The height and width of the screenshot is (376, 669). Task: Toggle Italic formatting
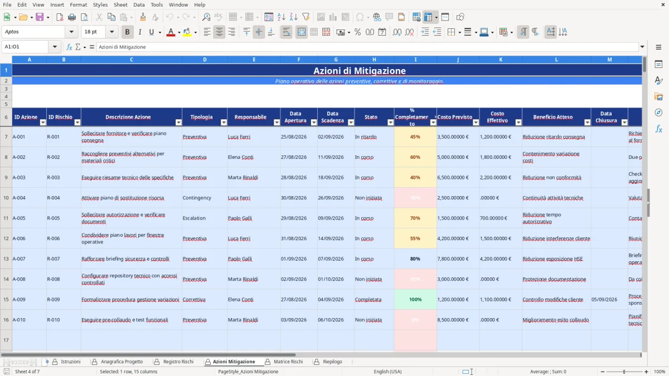click(x=139, y=32)
